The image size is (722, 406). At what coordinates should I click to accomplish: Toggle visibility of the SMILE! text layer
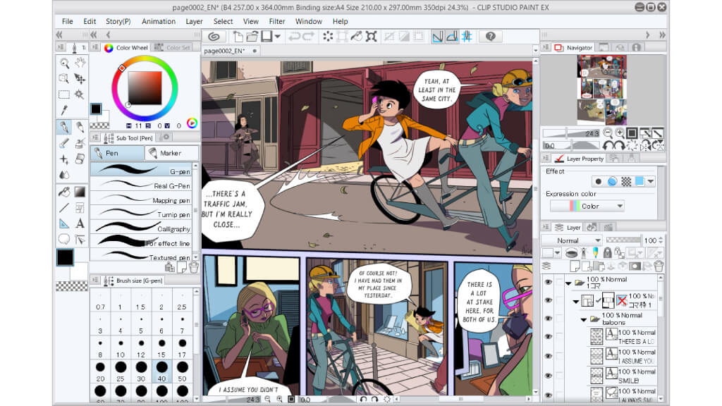tap(548, 376)
